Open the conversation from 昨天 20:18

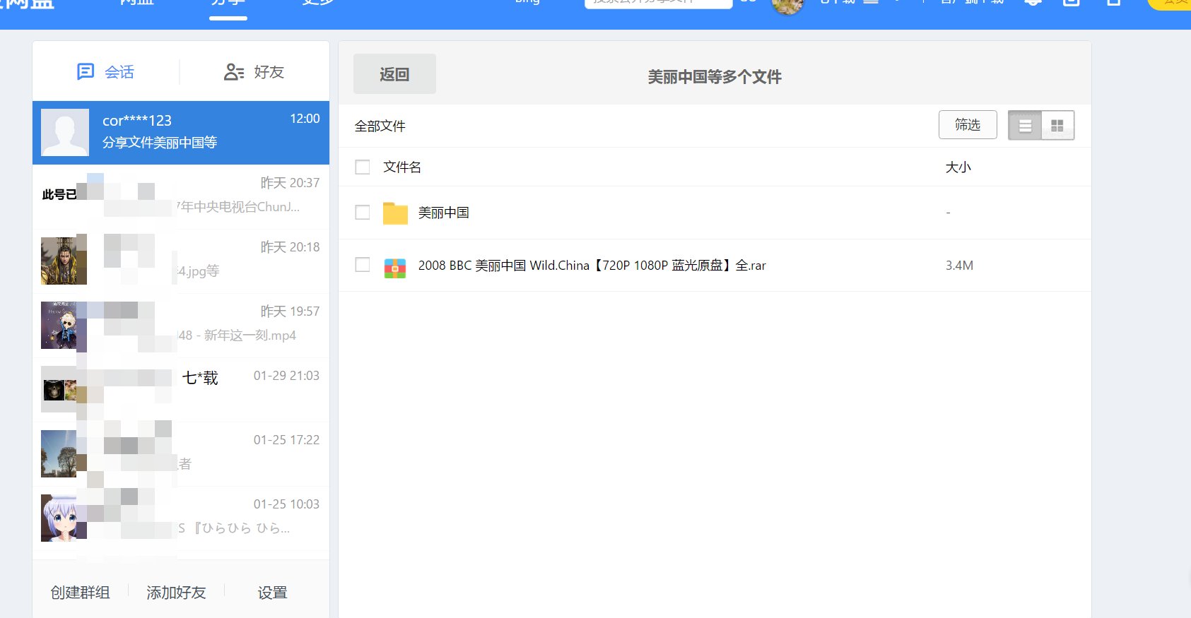click(181, 261)
